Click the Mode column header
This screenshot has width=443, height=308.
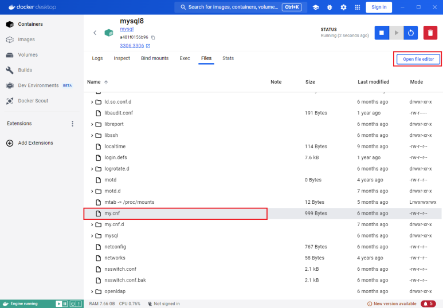point(417,82)
